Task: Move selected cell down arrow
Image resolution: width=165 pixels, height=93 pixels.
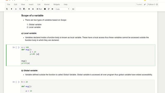Action: pyautogui.click(x=33, y=9)
